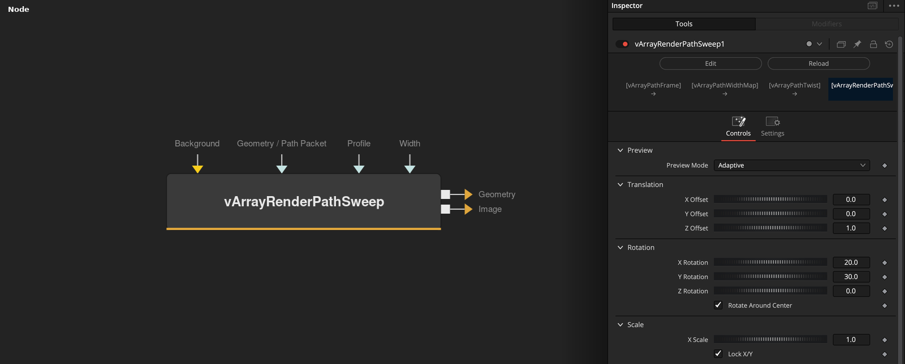Image resolution: width=905 pixels, height=364 pixels.
Task: Click the Z Rotation slider track
Action: [x=770, y=291]
